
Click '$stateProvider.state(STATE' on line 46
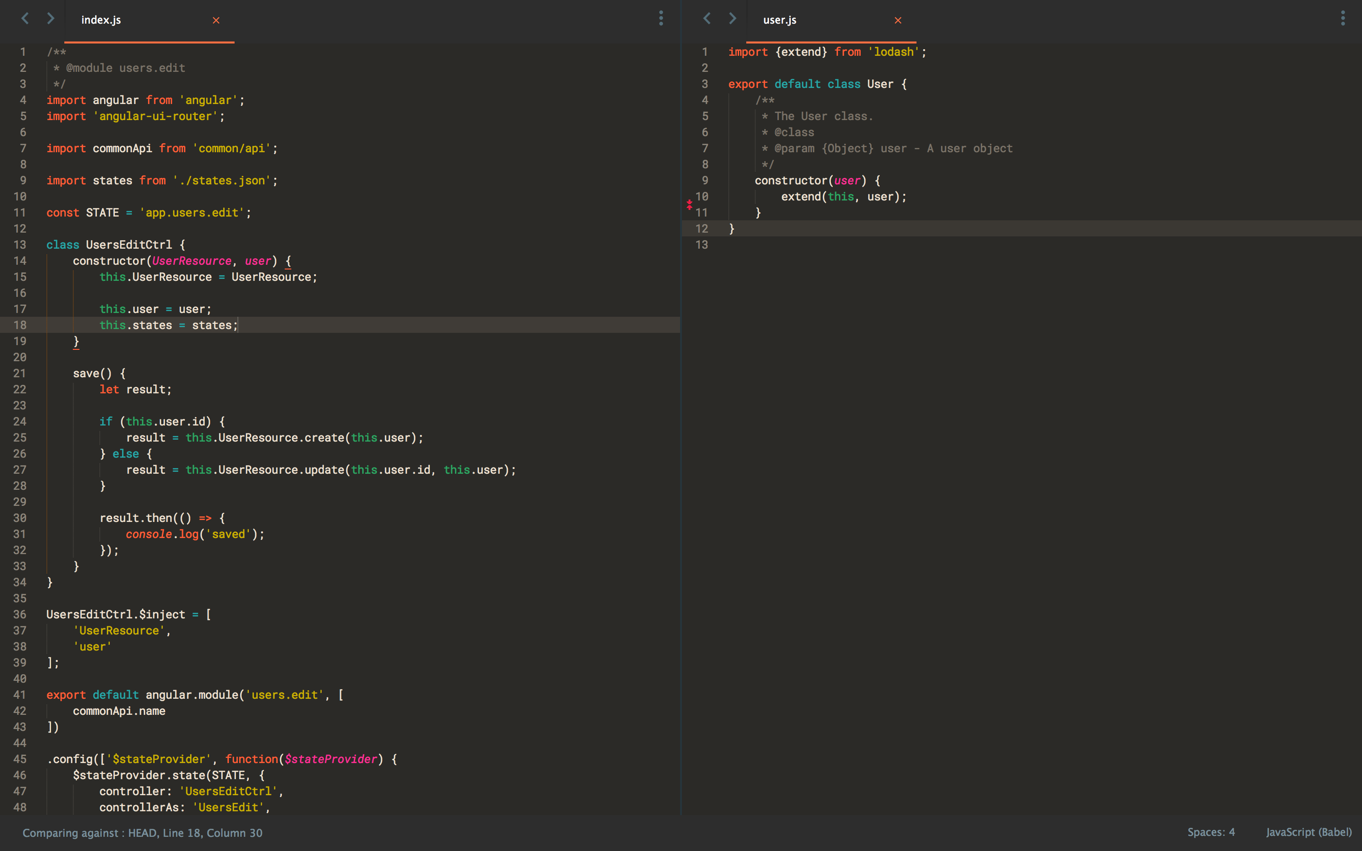pyautogui.click(x=159, y=775)
